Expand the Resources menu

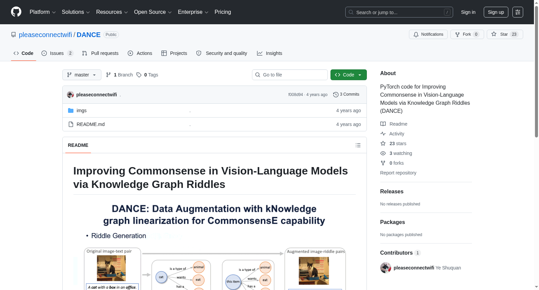tap(112, 12)
